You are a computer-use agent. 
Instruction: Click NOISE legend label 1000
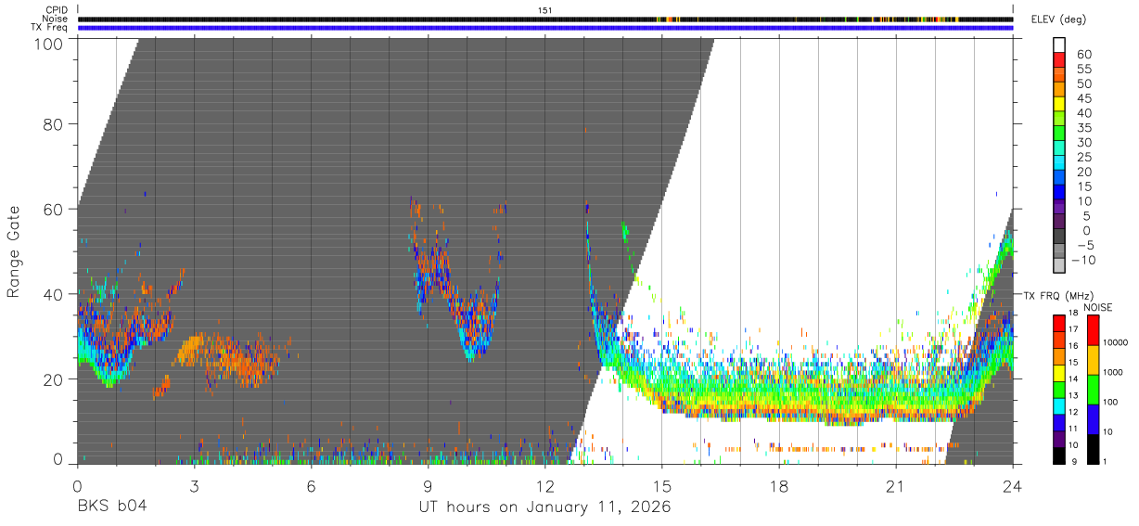(1113, 372)
